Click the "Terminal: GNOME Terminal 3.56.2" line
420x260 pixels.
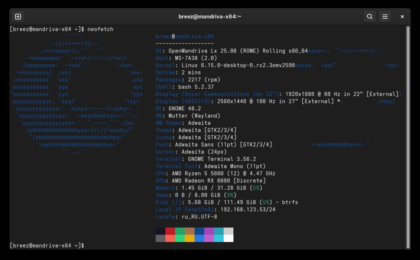coord(206,159)
